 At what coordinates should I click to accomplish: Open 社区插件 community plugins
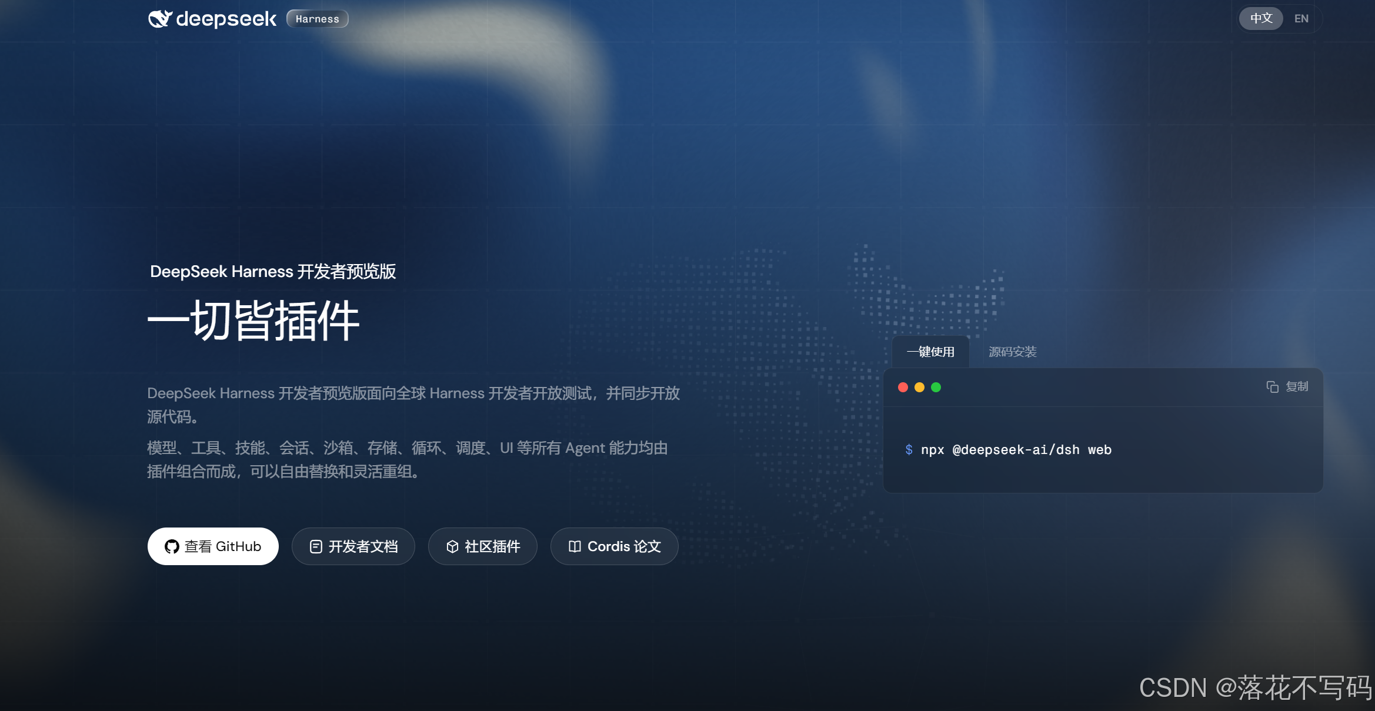[483, 546]
